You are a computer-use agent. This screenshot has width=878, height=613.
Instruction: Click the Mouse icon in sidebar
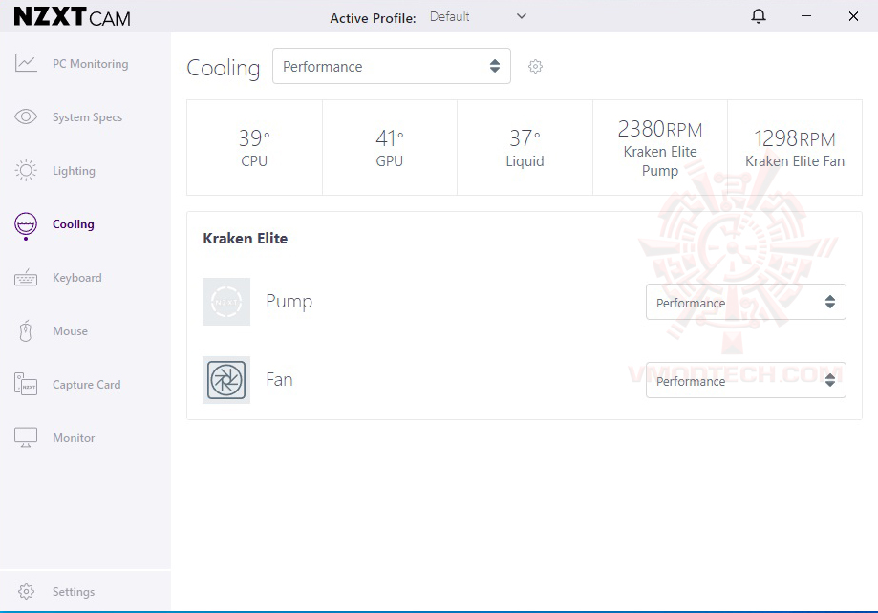click(x=26, y=331)
